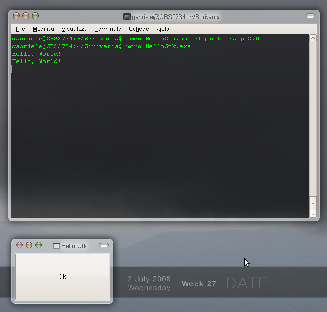327x312 pixels.
Task: Click the Week 27 date widget label
Action: click(199, 284)
